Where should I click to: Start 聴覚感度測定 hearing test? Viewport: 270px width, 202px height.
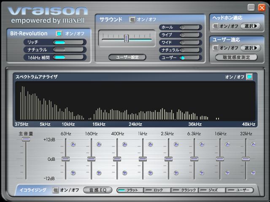[x=236, y=57]
